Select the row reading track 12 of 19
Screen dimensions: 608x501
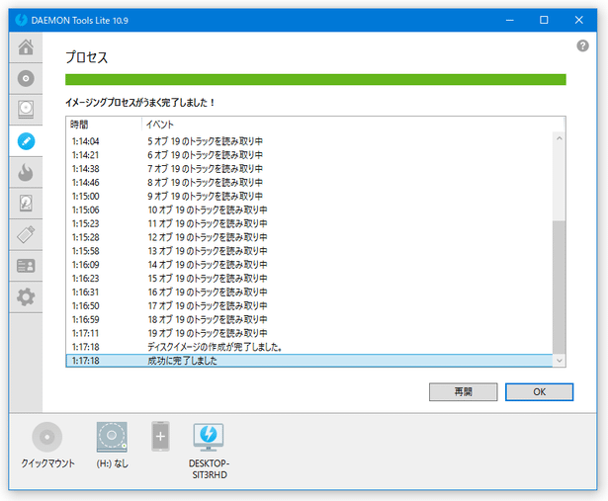309,237
